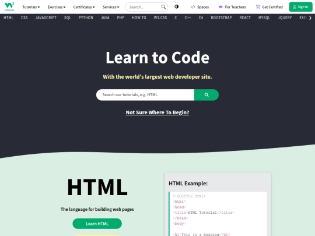
Task: Open the Get Certified link
Action: pyautogui.click(x=269, y=7)
